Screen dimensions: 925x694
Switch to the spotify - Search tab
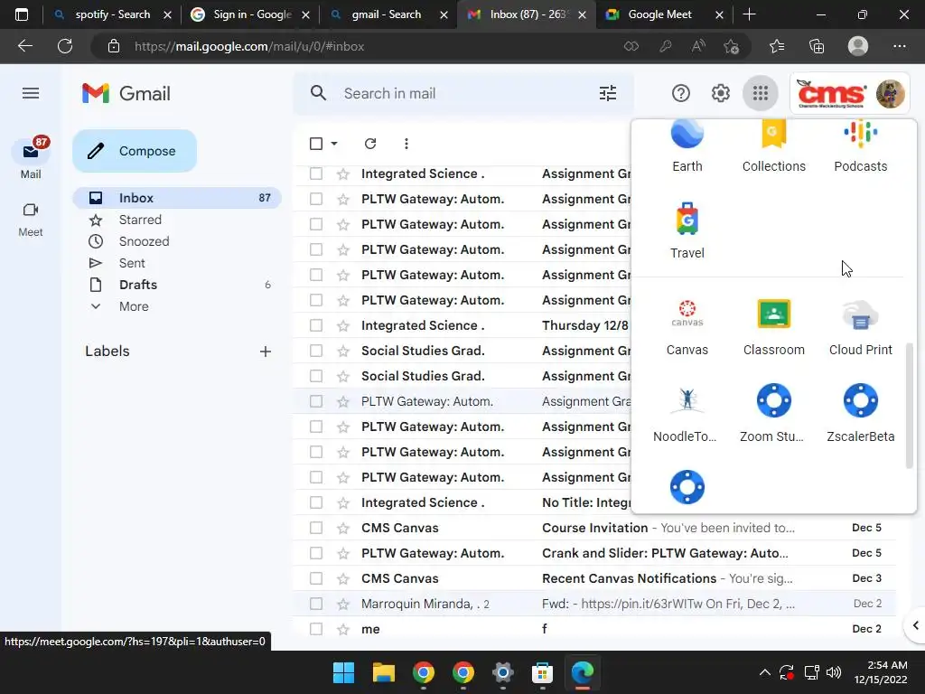tap(112, 14)
